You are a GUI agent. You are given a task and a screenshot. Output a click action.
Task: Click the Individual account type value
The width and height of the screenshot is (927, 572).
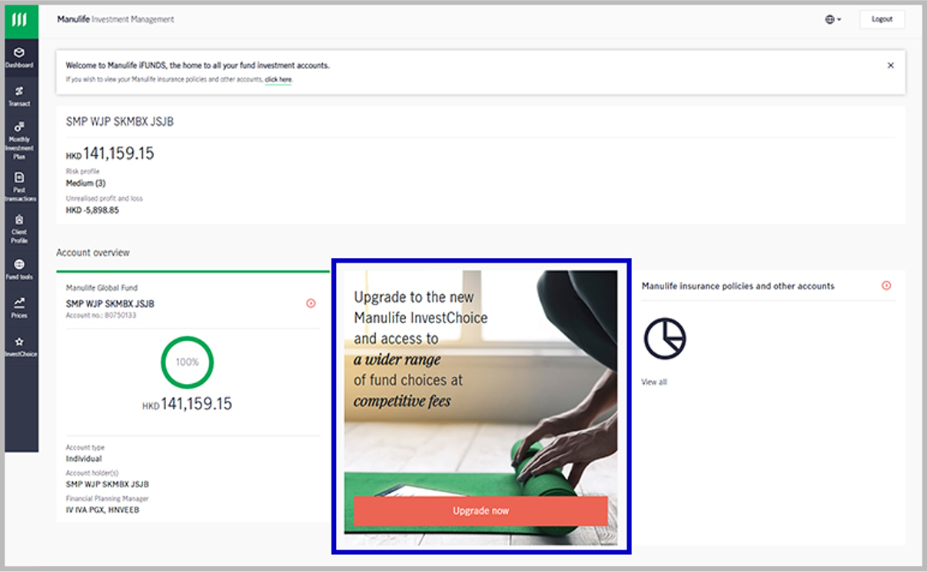coord(84,458)
